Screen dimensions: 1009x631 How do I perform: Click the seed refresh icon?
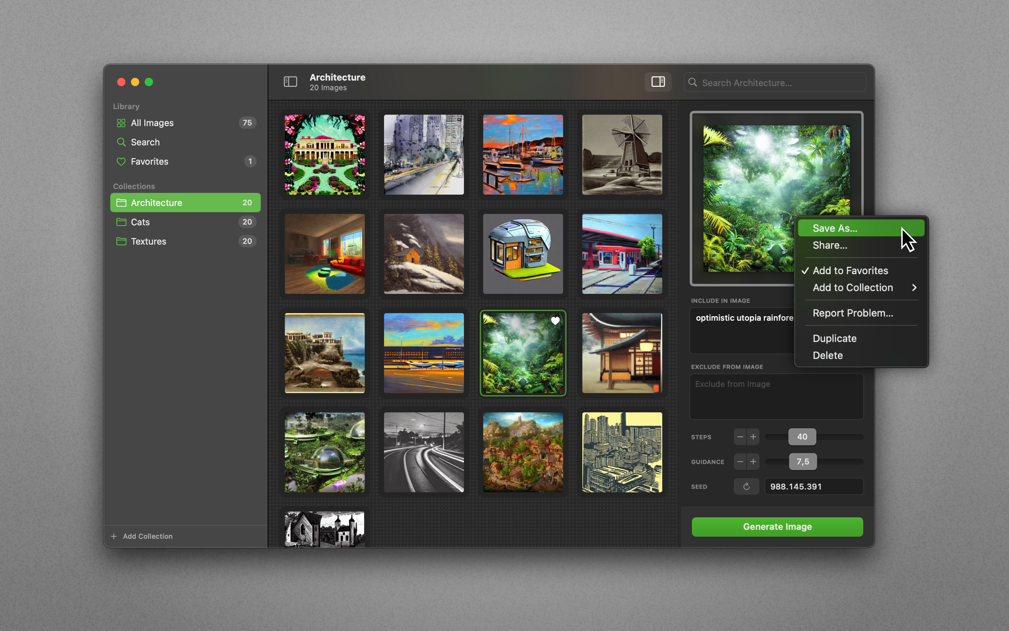click(746, 486)
